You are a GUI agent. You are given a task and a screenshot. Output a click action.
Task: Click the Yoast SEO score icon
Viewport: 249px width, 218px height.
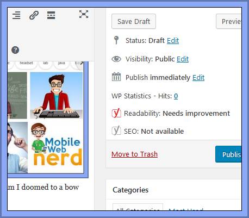coord(116,130)
